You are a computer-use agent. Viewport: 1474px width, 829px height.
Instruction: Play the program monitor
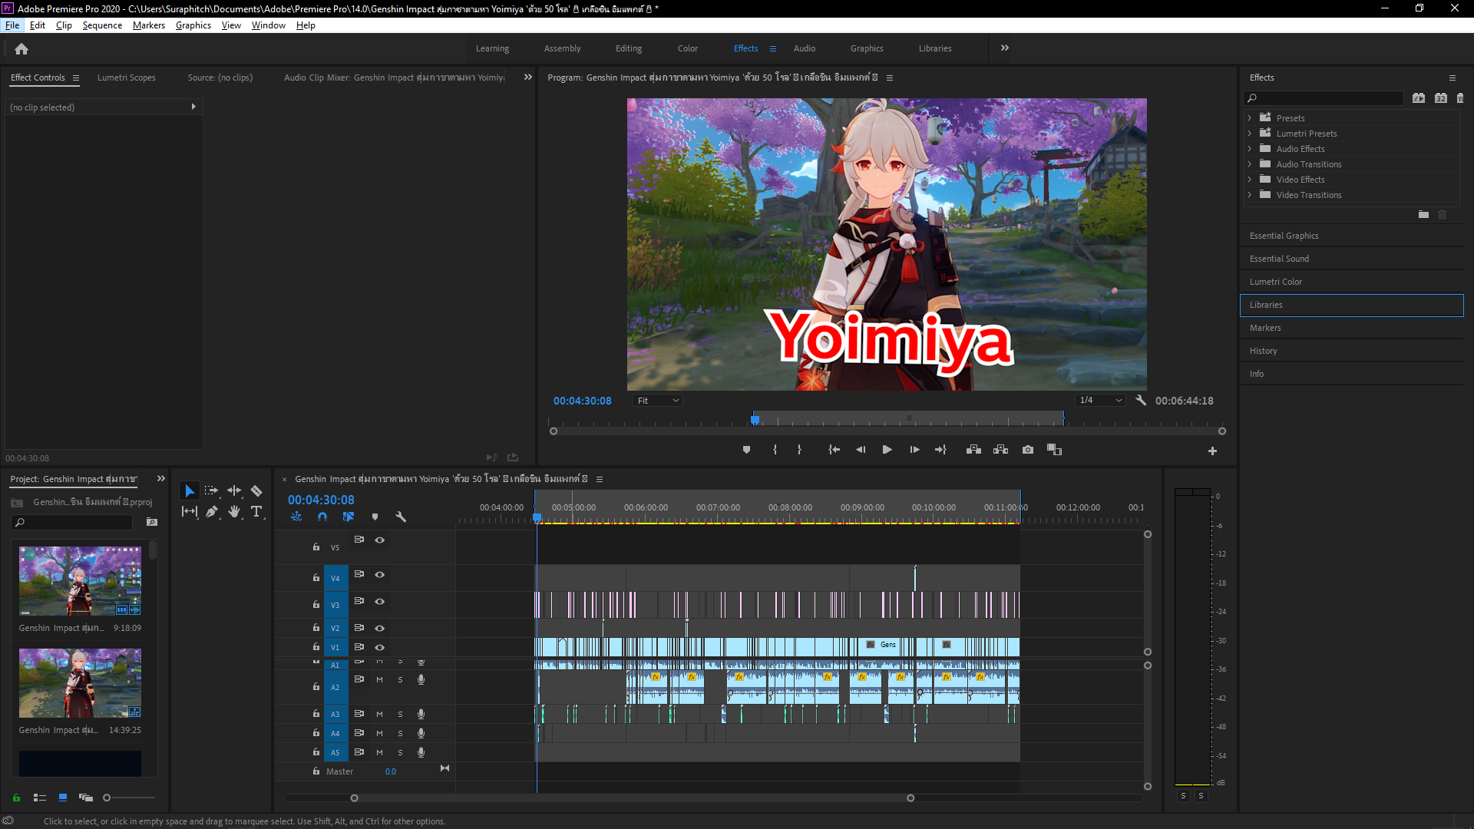coord(887,450)
